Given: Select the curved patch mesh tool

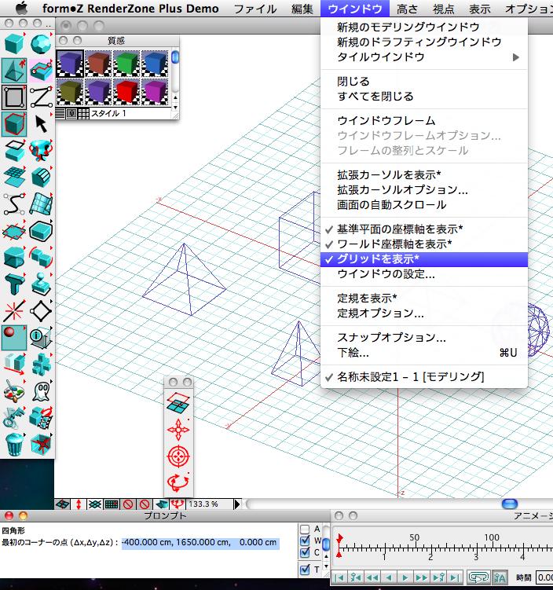Looking at the screenshot, I should pyautogui.click(x=41, y=204).
